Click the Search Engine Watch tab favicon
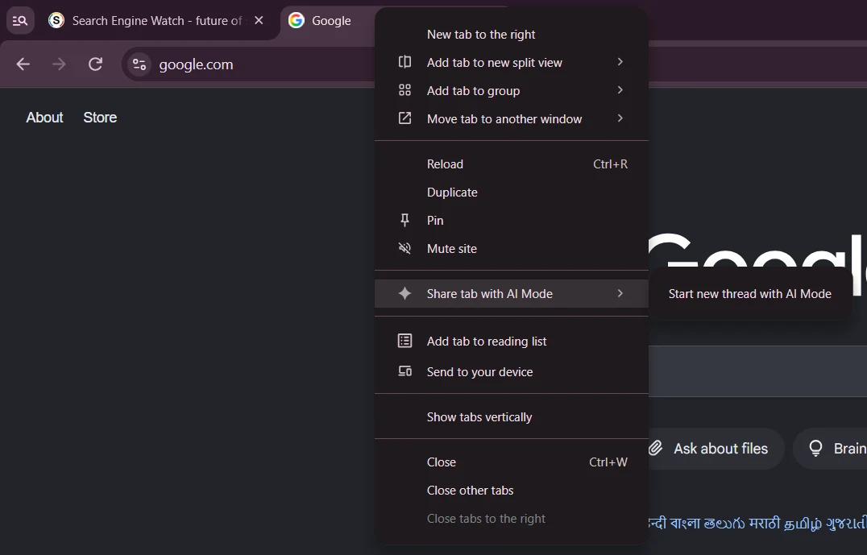This screenshot has height=555, width=867. point(56,20)
